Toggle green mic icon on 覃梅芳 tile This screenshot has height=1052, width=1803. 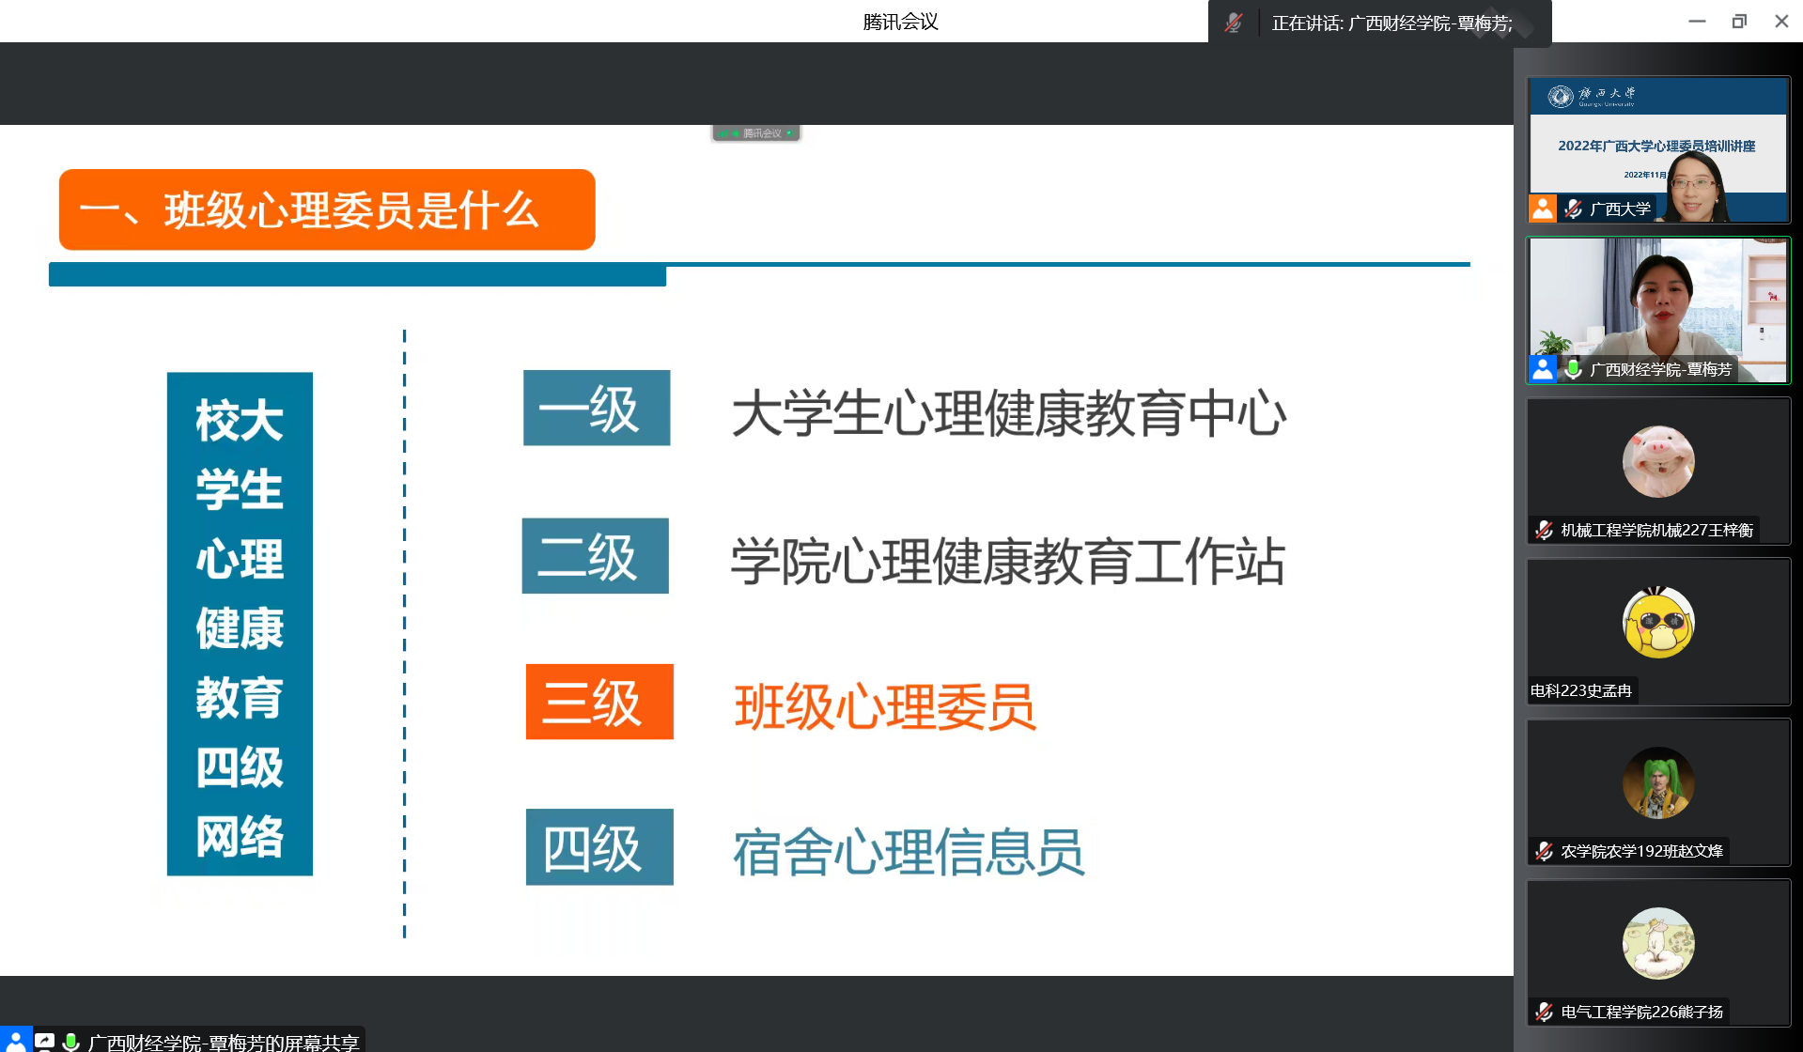tap(1574, 369)
